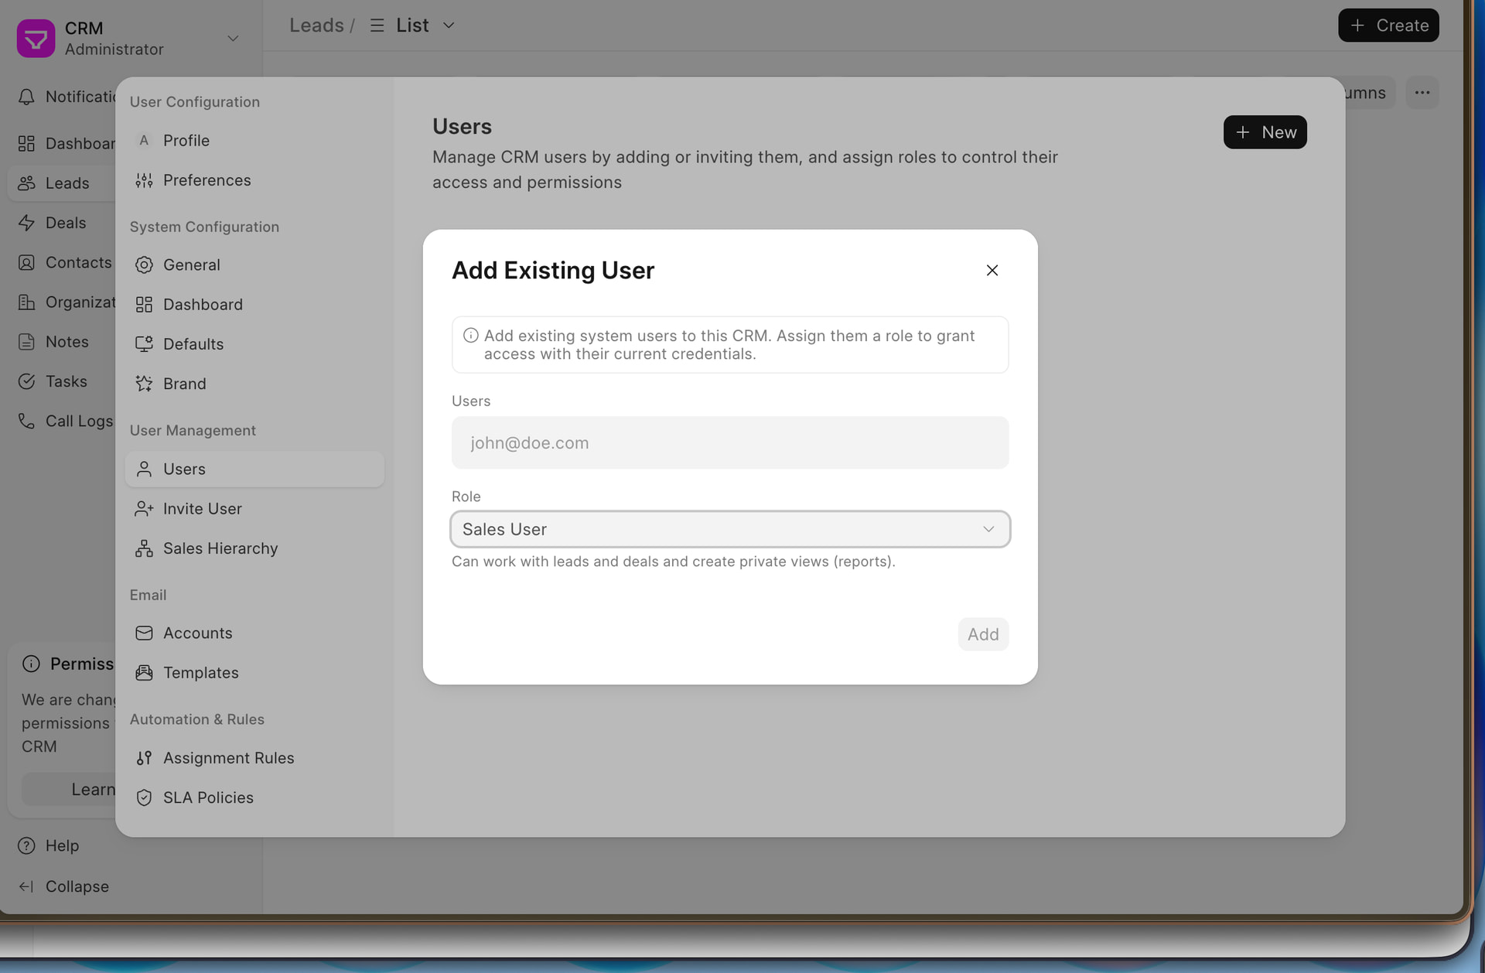Screen dimensions: 1485x973
Task: Select Sales Hierarchy in User Management
Action: (254, 548)
